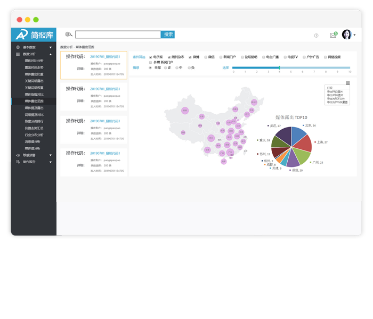Toggle the 电子报 checkbox
Screen dimensions: 373x319
(x=151, y=57)
